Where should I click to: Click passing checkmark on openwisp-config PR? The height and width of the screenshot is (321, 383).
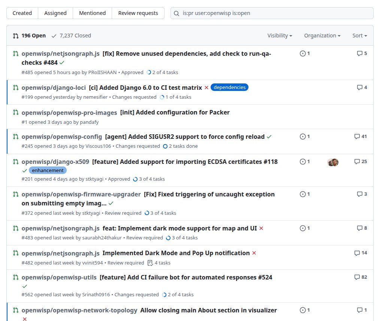click(x=269, y=137)
